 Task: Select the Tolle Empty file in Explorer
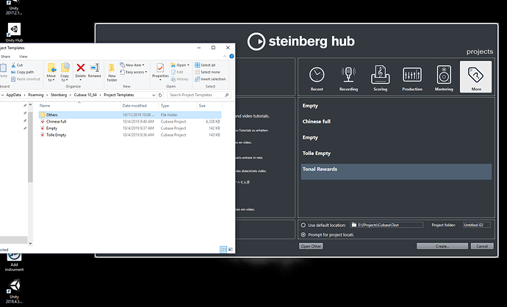tap(130, 134)
